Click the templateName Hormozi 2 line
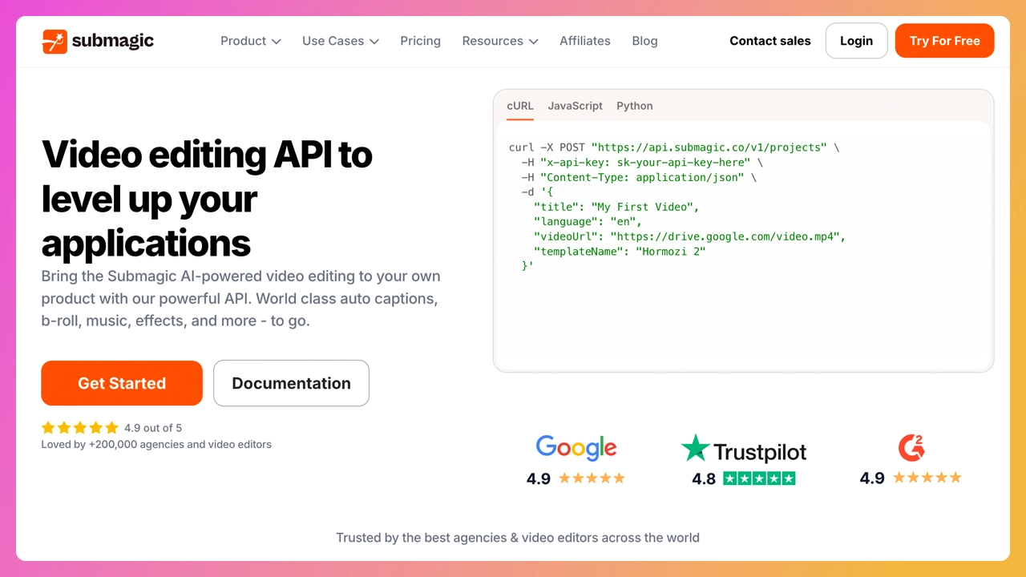 (x=620, y=252)
